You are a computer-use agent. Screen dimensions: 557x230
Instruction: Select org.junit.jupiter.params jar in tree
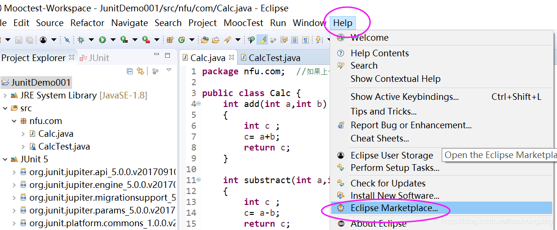(102, 210)
